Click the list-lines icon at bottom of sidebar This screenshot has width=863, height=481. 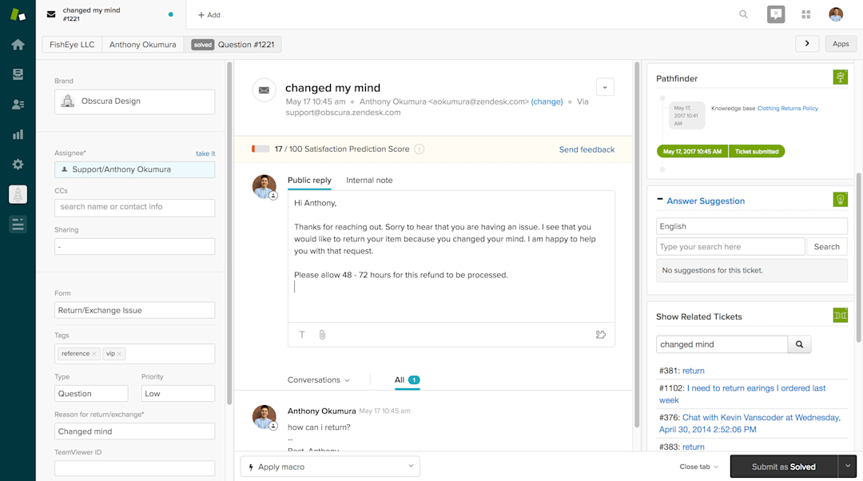click(18, 224)
